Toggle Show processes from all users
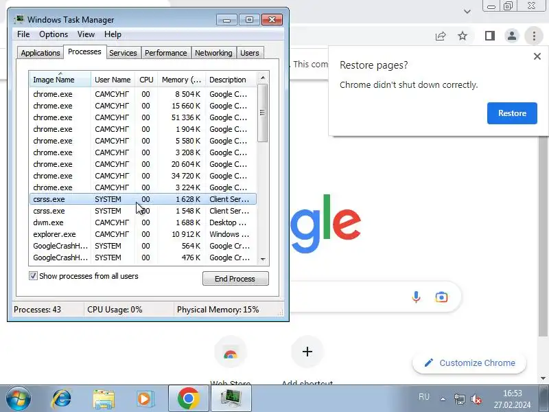 click(33, 276)
